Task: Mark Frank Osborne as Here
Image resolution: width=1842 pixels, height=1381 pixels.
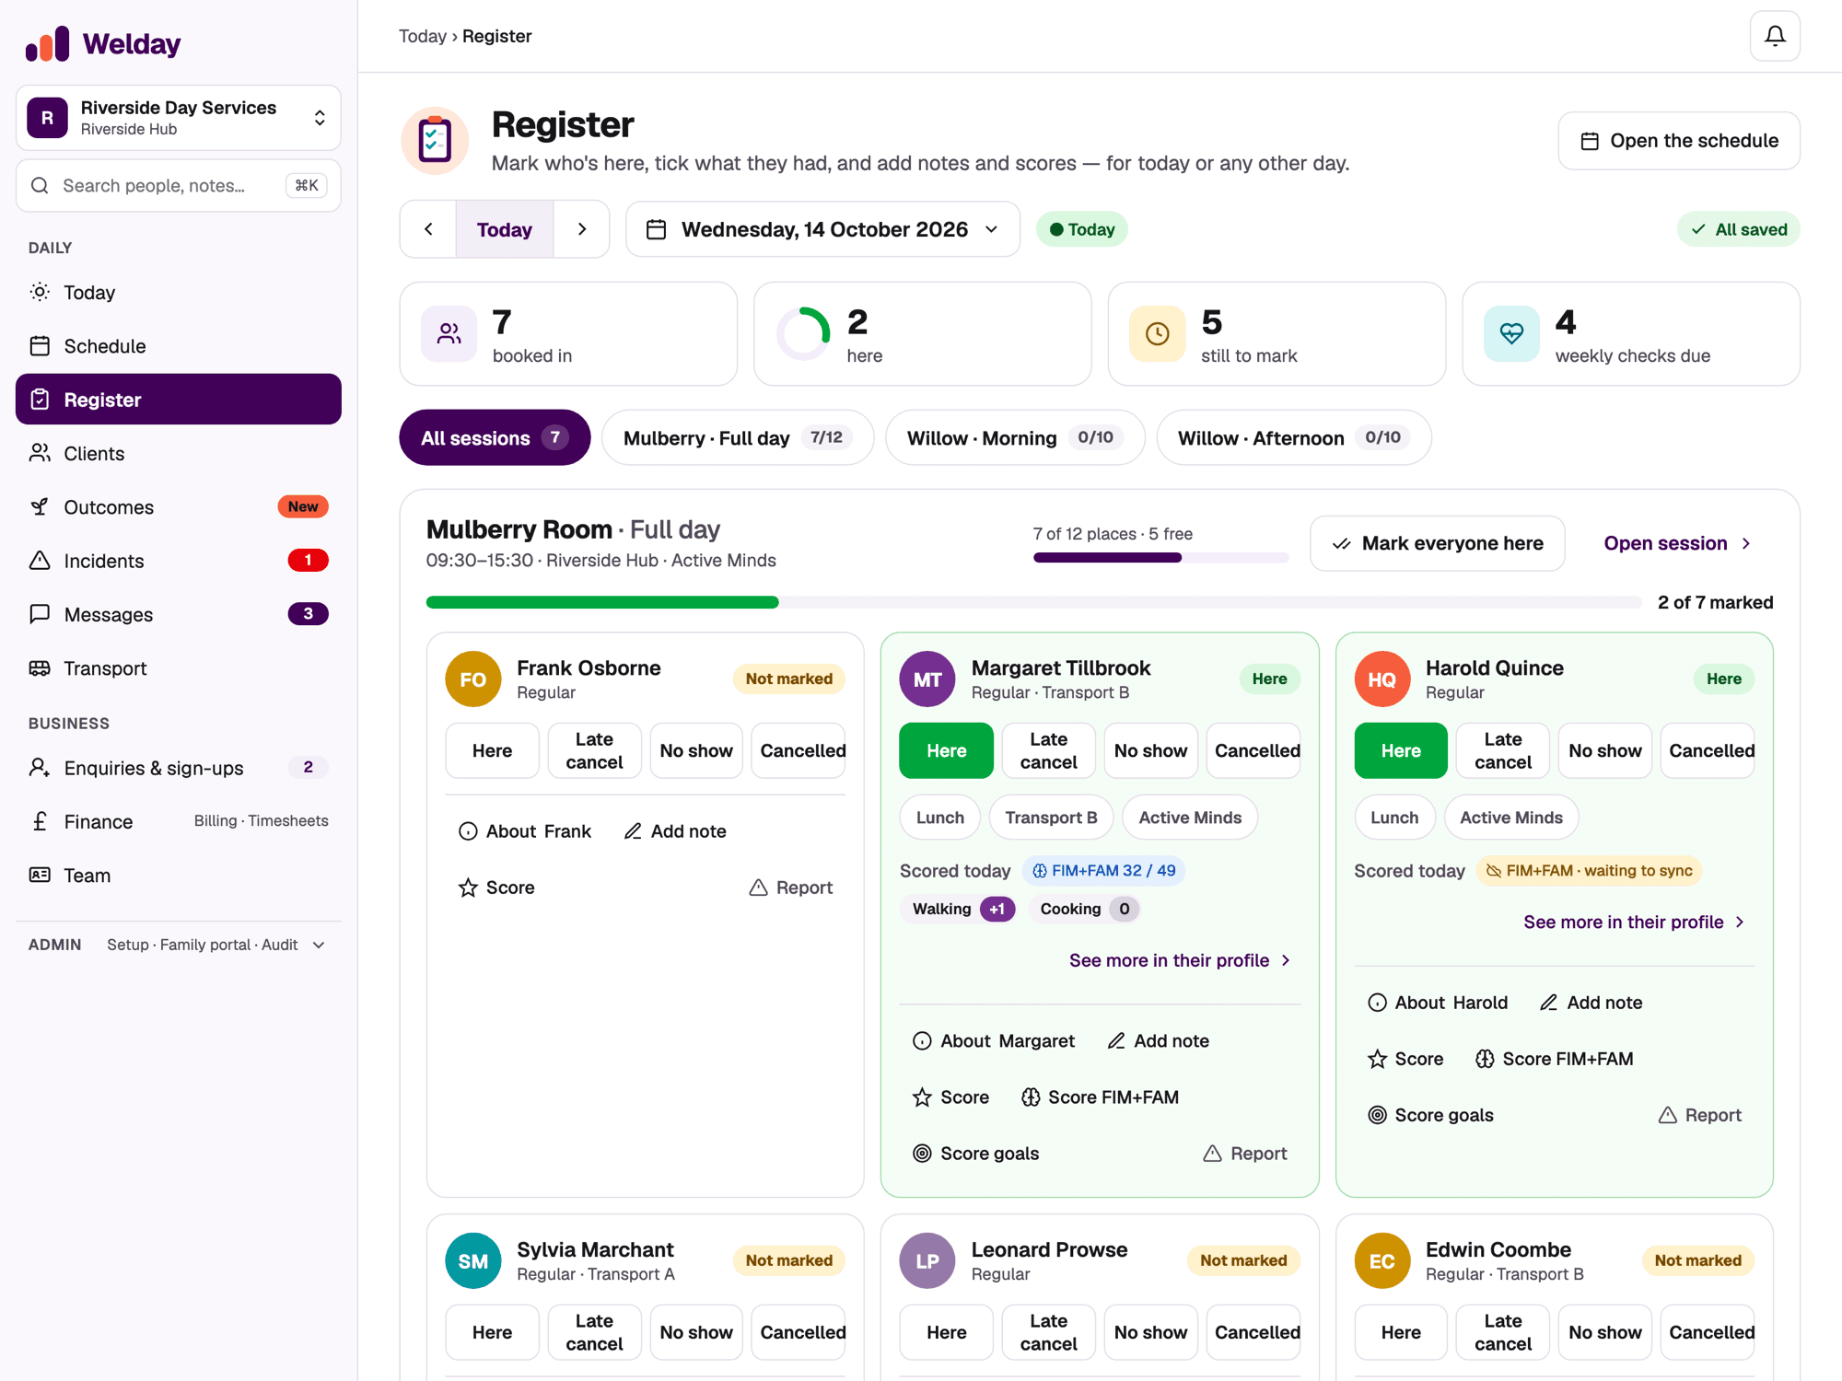Action: [492, 750]
